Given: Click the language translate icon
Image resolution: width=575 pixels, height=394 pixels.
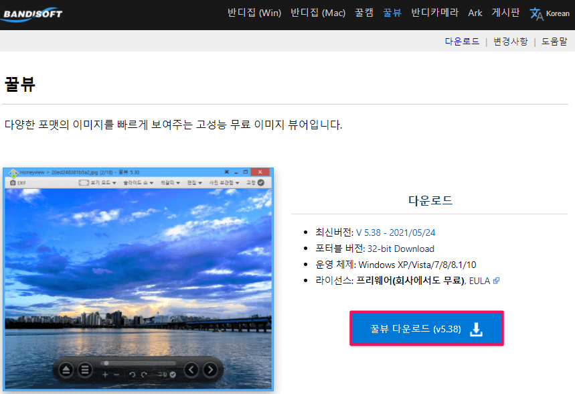Looking at the screenshot, I should click(536, 14).
